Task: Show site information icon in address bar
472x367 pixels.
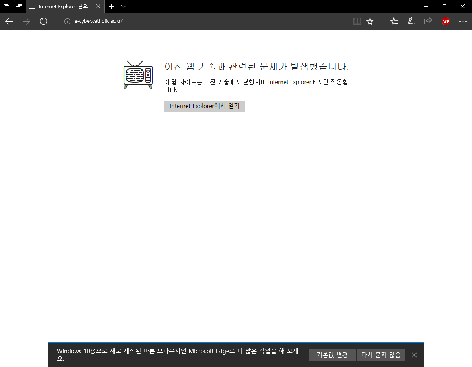Action: click(67, 21)
